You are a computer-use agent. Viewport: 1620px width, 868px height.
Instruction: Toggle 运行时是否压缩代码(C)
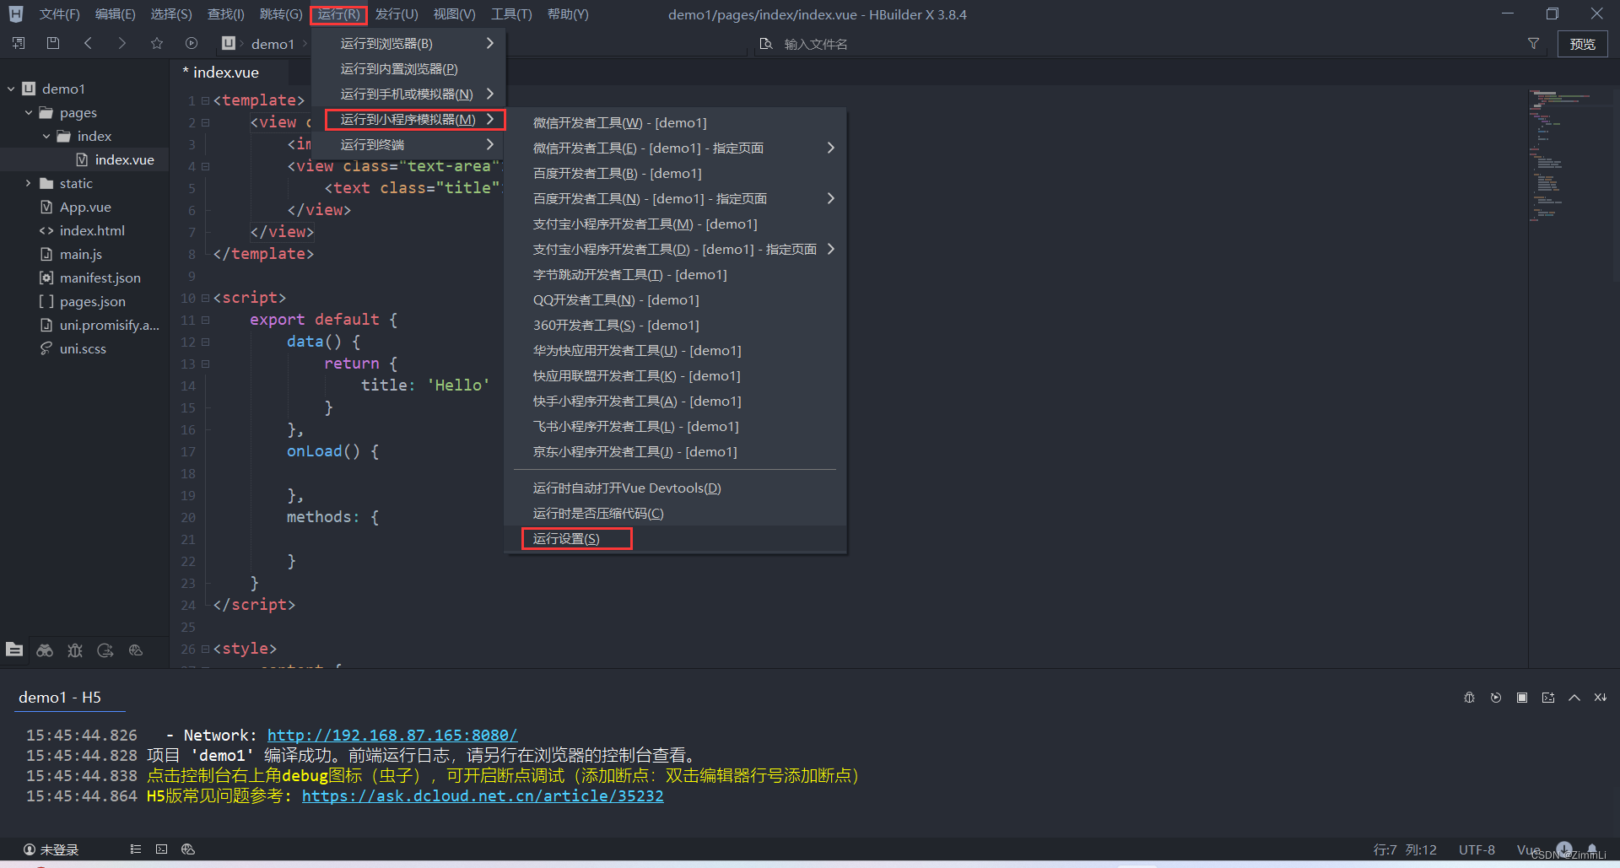click(x=675, y=513)
